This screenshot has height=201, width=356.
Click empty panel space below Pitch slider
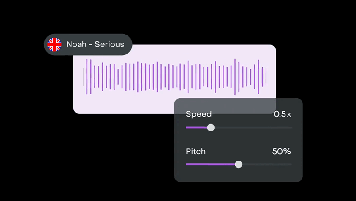coord(239,175)
